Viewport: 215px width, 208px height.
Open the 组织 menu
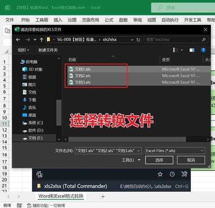(23, 50)
